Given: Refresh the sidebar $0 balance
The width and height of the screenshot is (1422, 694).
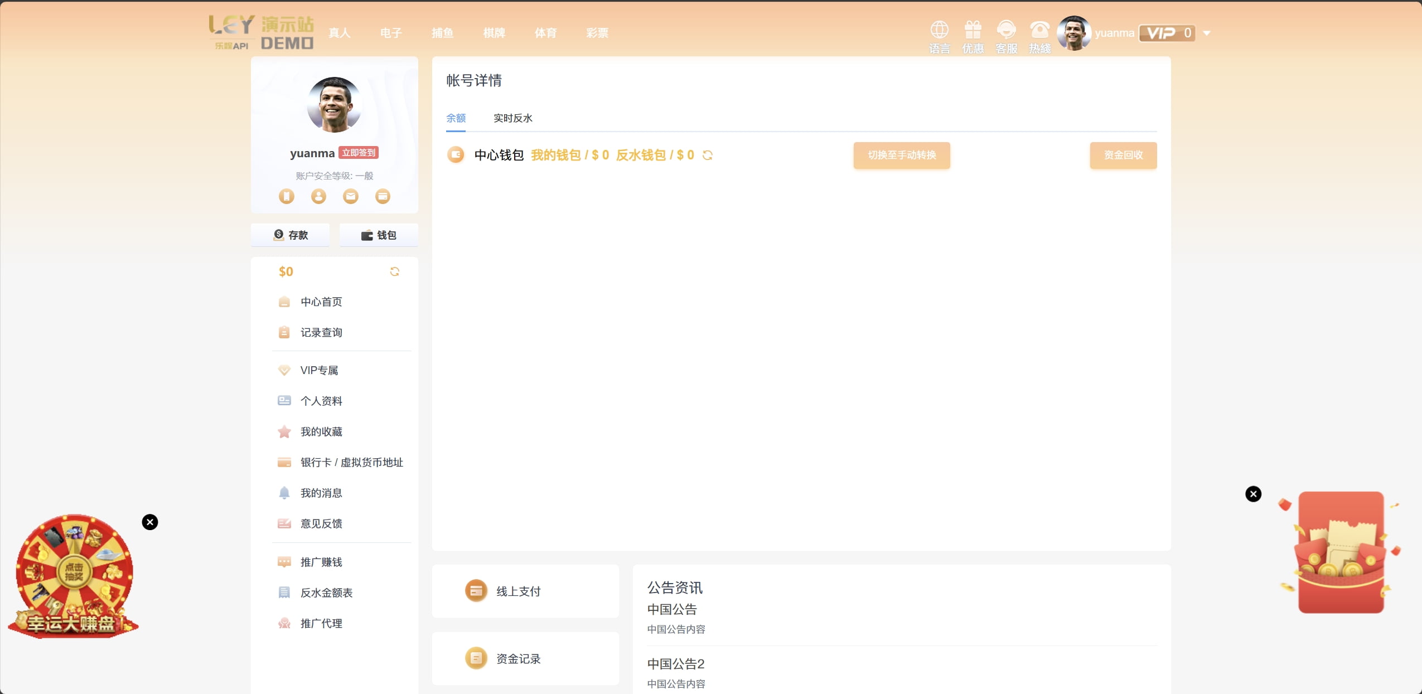Looking at the screenshot, I should click(394, 271).
